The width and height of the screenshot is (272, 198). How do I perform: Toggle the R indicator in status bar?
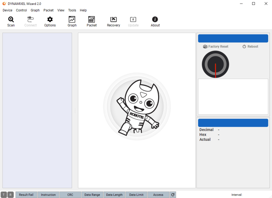tap(11, 195)
